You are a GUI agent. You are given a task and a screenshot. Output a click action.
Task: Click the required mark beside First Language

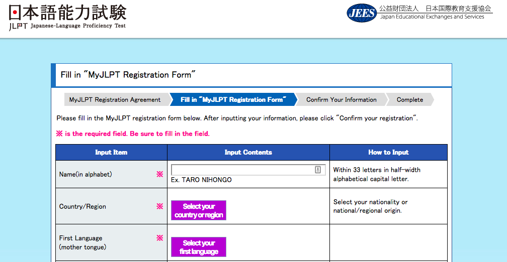click(x=160, y=238)
